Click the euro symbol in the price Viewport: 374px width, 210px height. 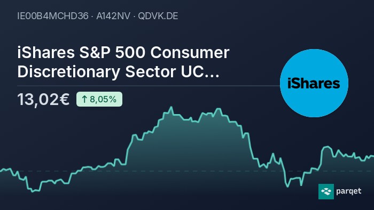pyautogui.click(x=64, y=99)
